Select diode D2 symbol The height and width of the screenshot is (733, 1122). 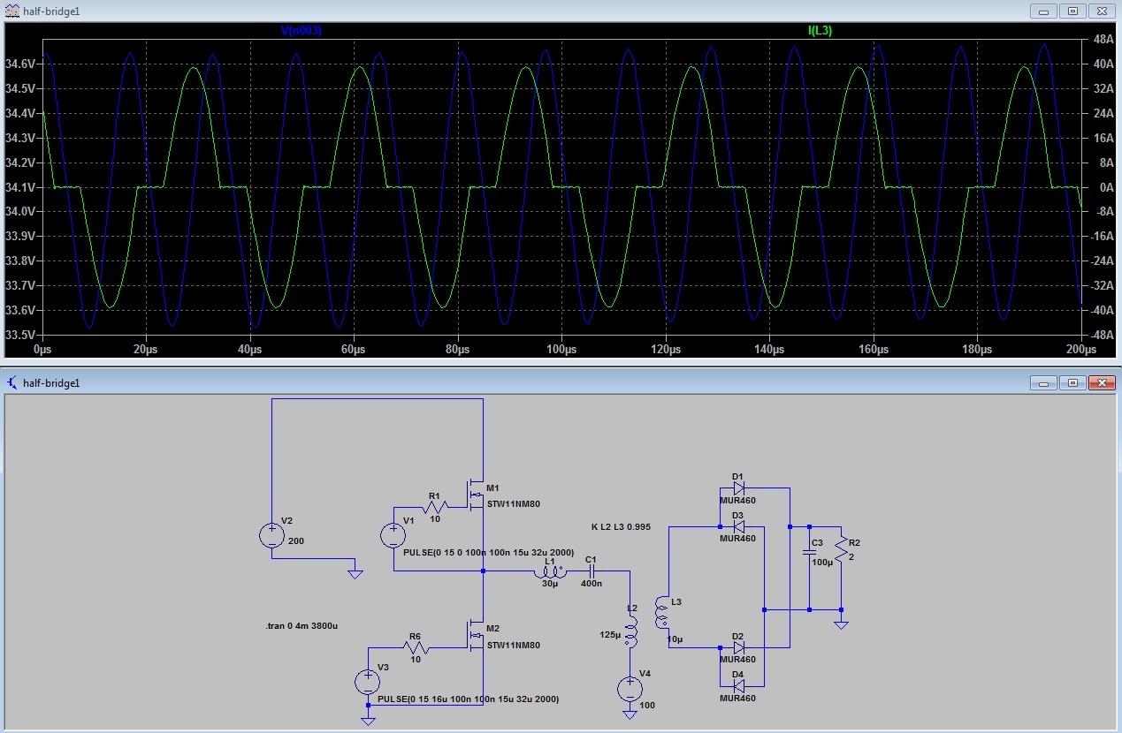click(x=739, y=647)
